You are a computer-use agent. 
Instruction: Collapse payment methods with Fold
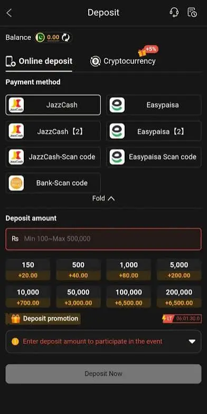tap(103, 199)
